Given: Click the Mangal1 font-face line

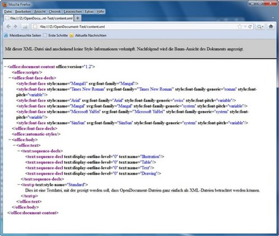Looking at the screenshot, I should click(x=77, y=84).
